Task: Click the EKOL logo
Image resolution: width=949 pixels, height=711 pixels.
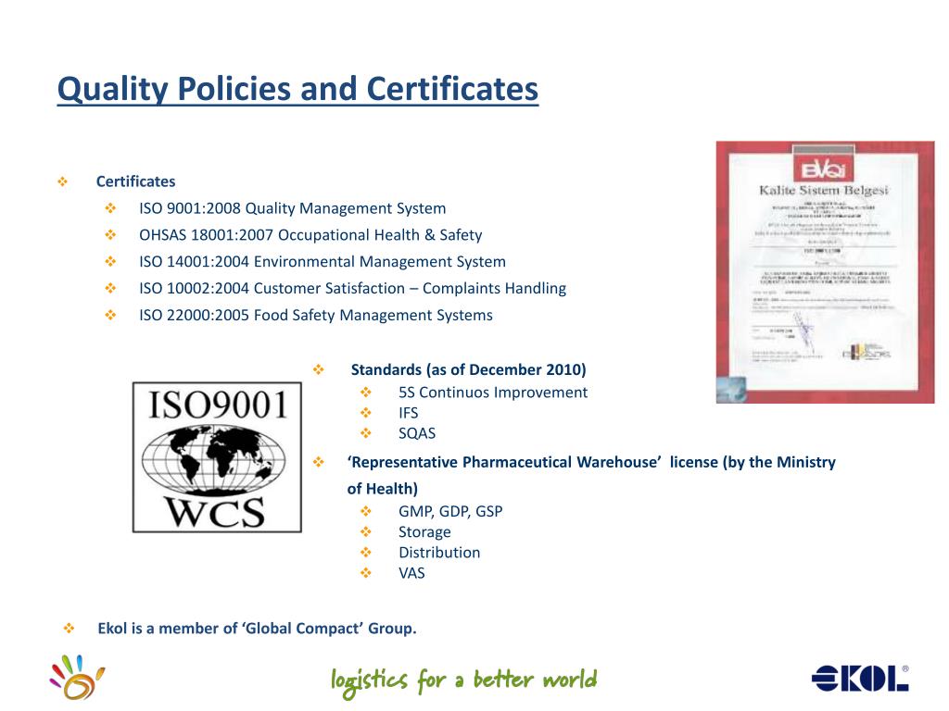Action: (860, 678)
